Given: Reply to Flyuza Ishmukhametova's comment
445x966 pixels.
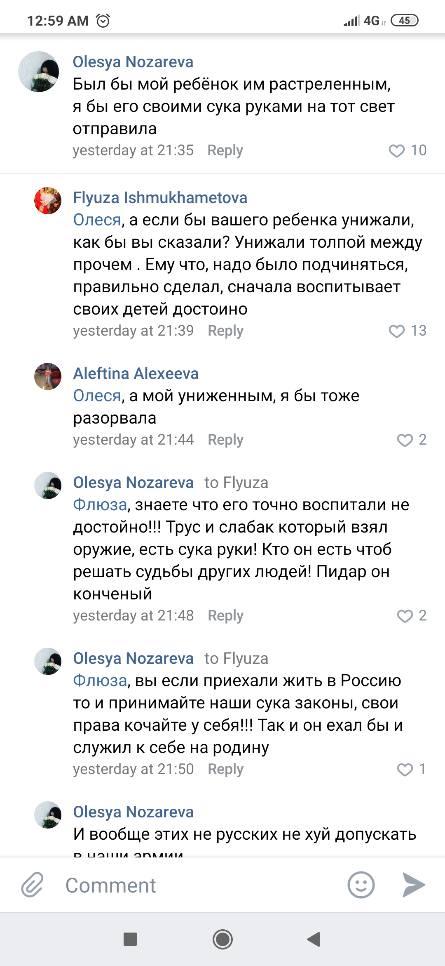Looking at the screenshot, I should coord(225,331).
